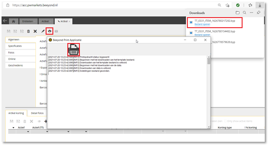The image size is (269, 146).
Task: Open the downloads folder icon in Downloads panel
Action: point(237,13)
